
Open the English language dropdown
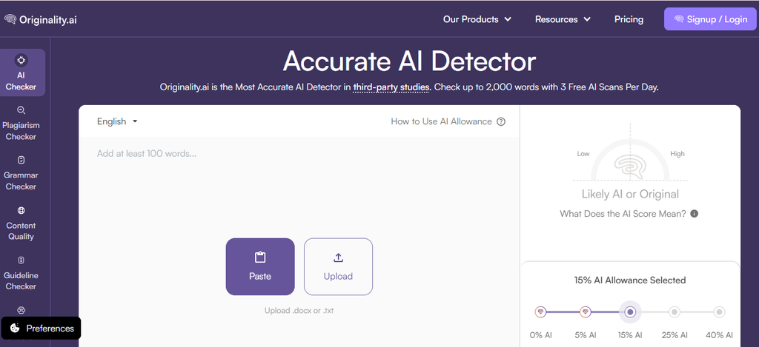[x=117, y=121]
